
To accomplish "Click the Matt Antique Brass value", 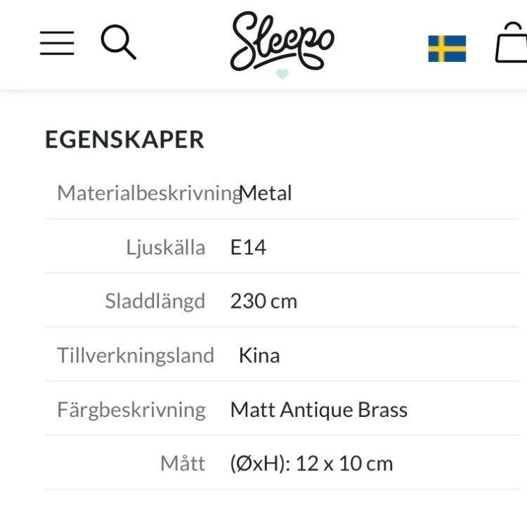I will pos(318,409).
